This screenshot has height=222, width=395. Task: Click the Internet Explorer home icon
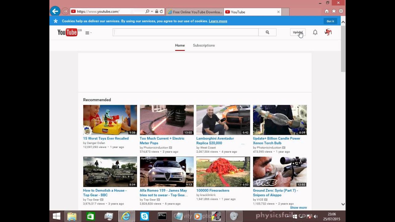tap(327, 11)
